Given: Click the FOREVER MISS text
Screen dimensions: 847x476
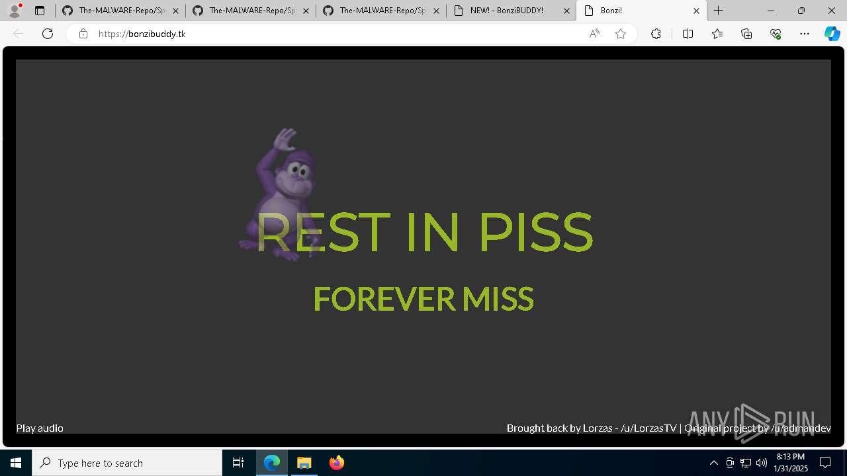Looking at the screenshot, I should point(423,299).
